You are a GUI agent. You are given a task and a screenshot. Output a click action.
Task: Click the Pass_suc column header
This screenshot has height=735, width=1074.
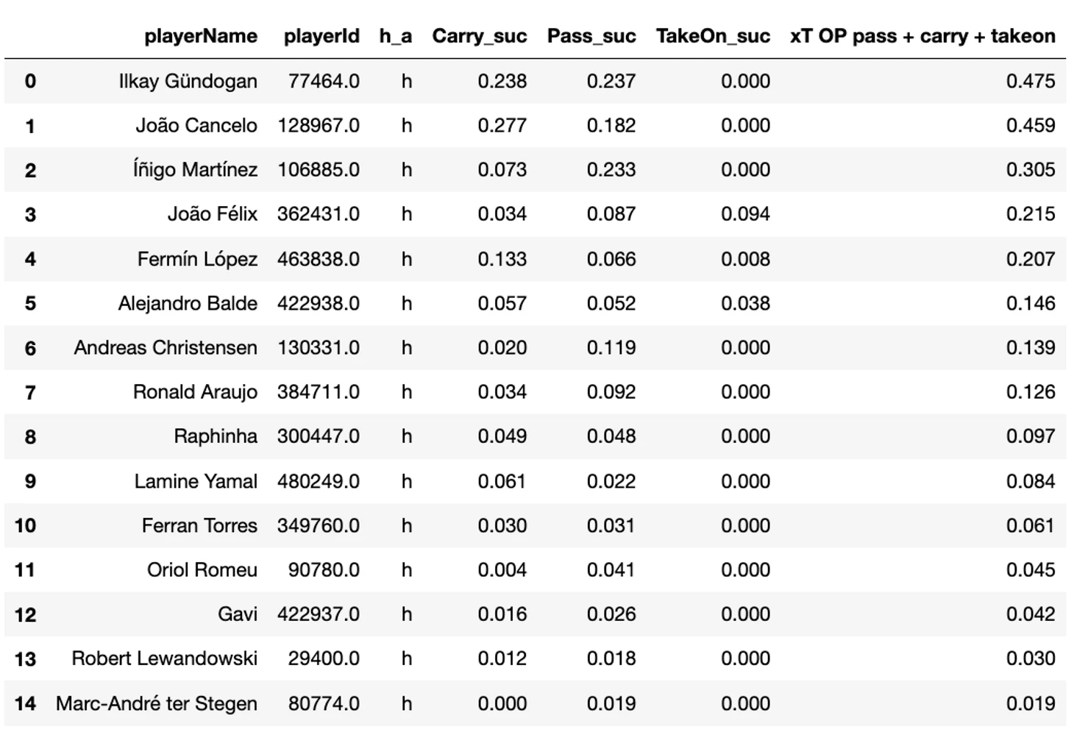pos(591,36)
